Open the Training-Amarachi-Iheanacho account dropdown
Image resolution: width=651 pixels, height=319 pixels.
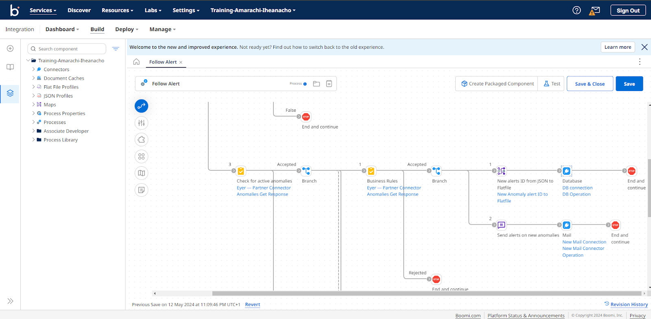click(253, 11)
